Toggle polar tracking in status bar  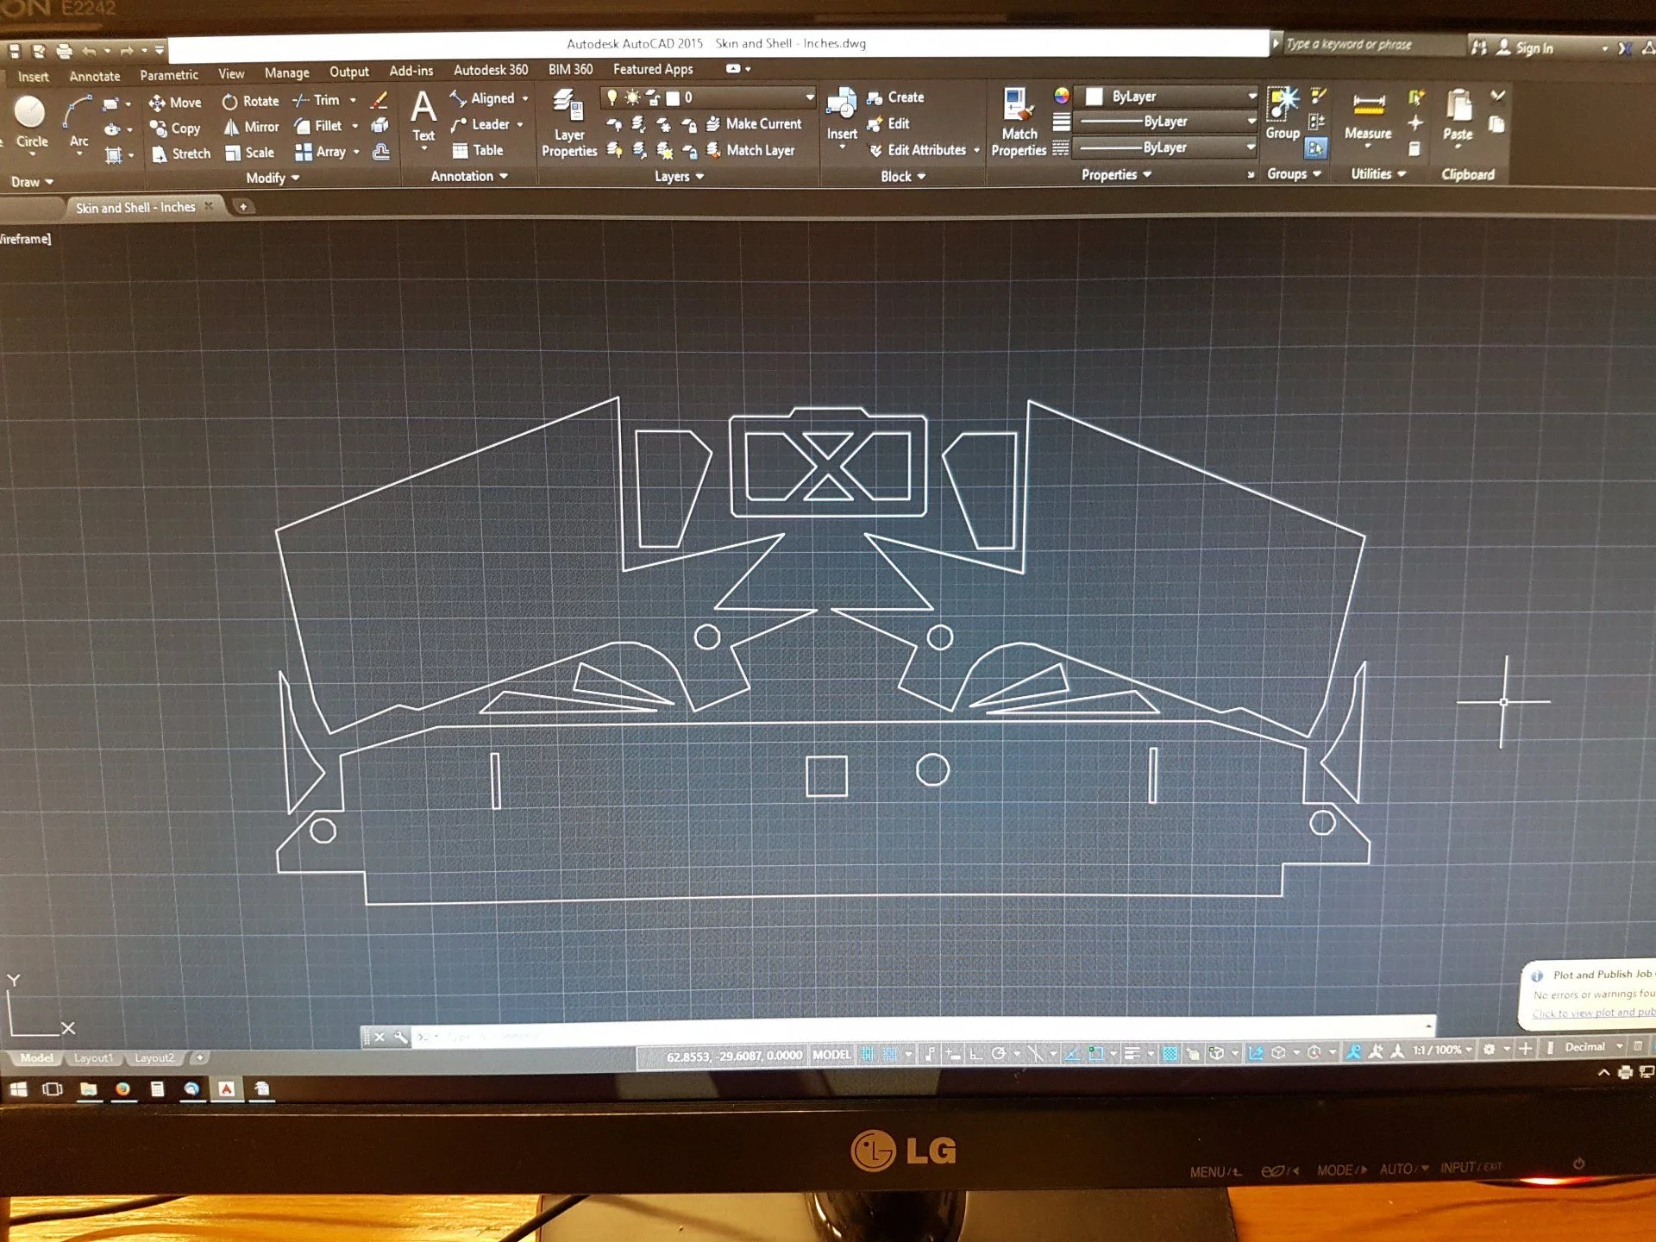pyautogui.click(x=999, y=1053)
